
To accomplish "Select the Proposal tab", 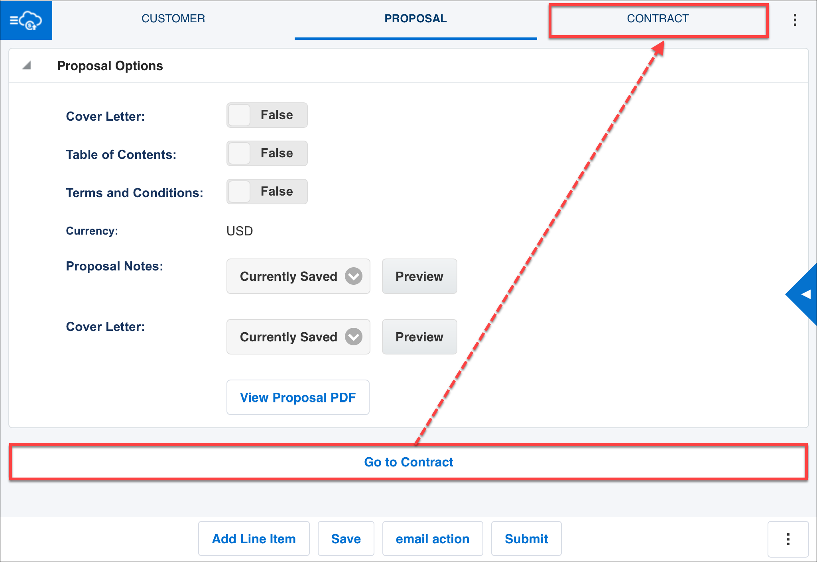I will pyautogui.click(x=415, y=18).
